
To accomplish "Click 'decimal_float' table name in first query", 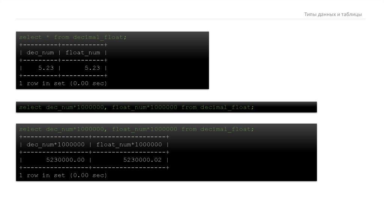I will tap(98, 37).
